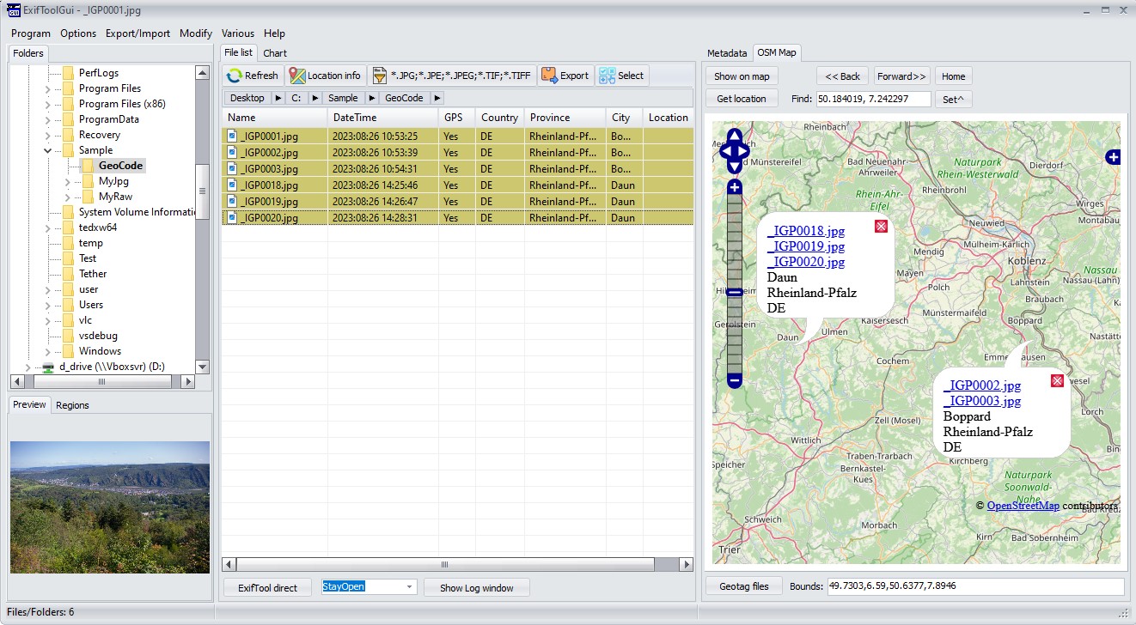This screenshot has height=625, width=1136.
Task: Click the d_drive network drive icon
Action: 48,367
